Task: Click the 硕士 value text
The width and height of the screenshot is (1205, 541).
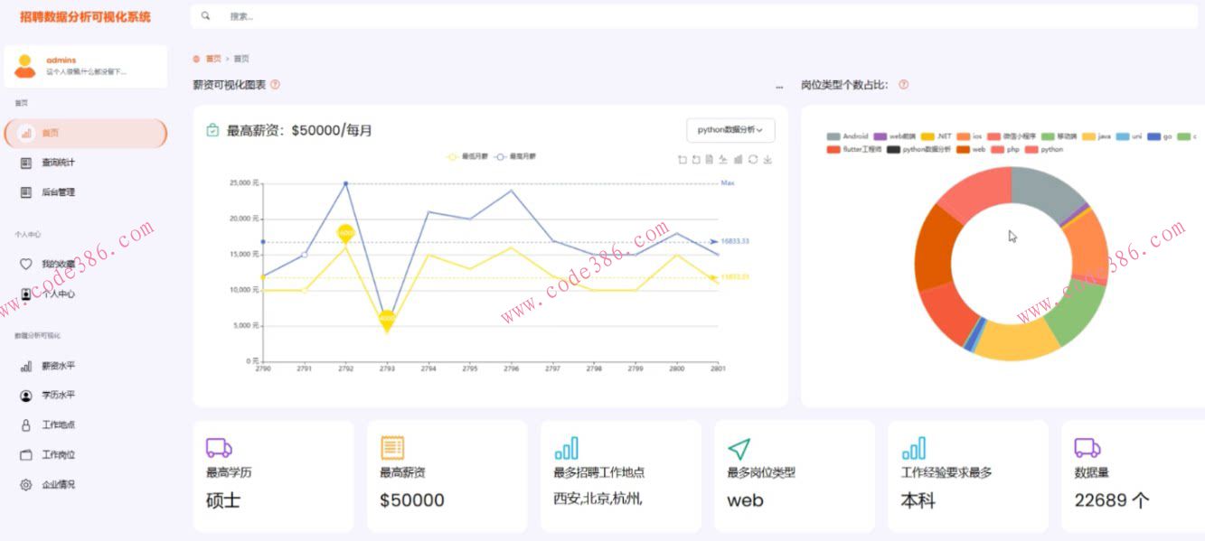Action: [223, 500]
